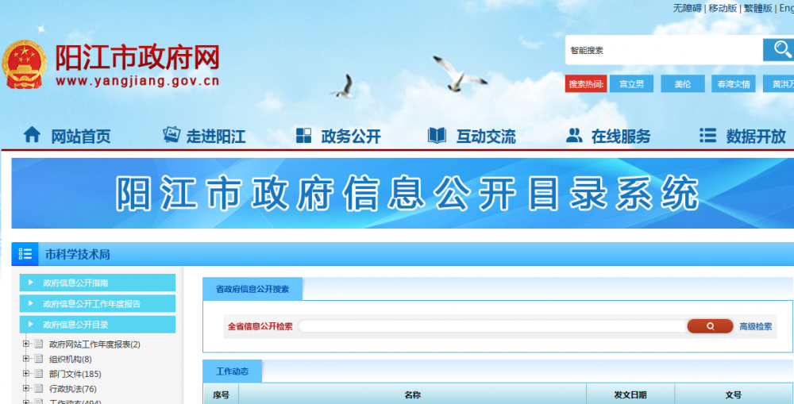
Task: Select the 省政府信息公开搜索 tab
Action: click(252, 289)
